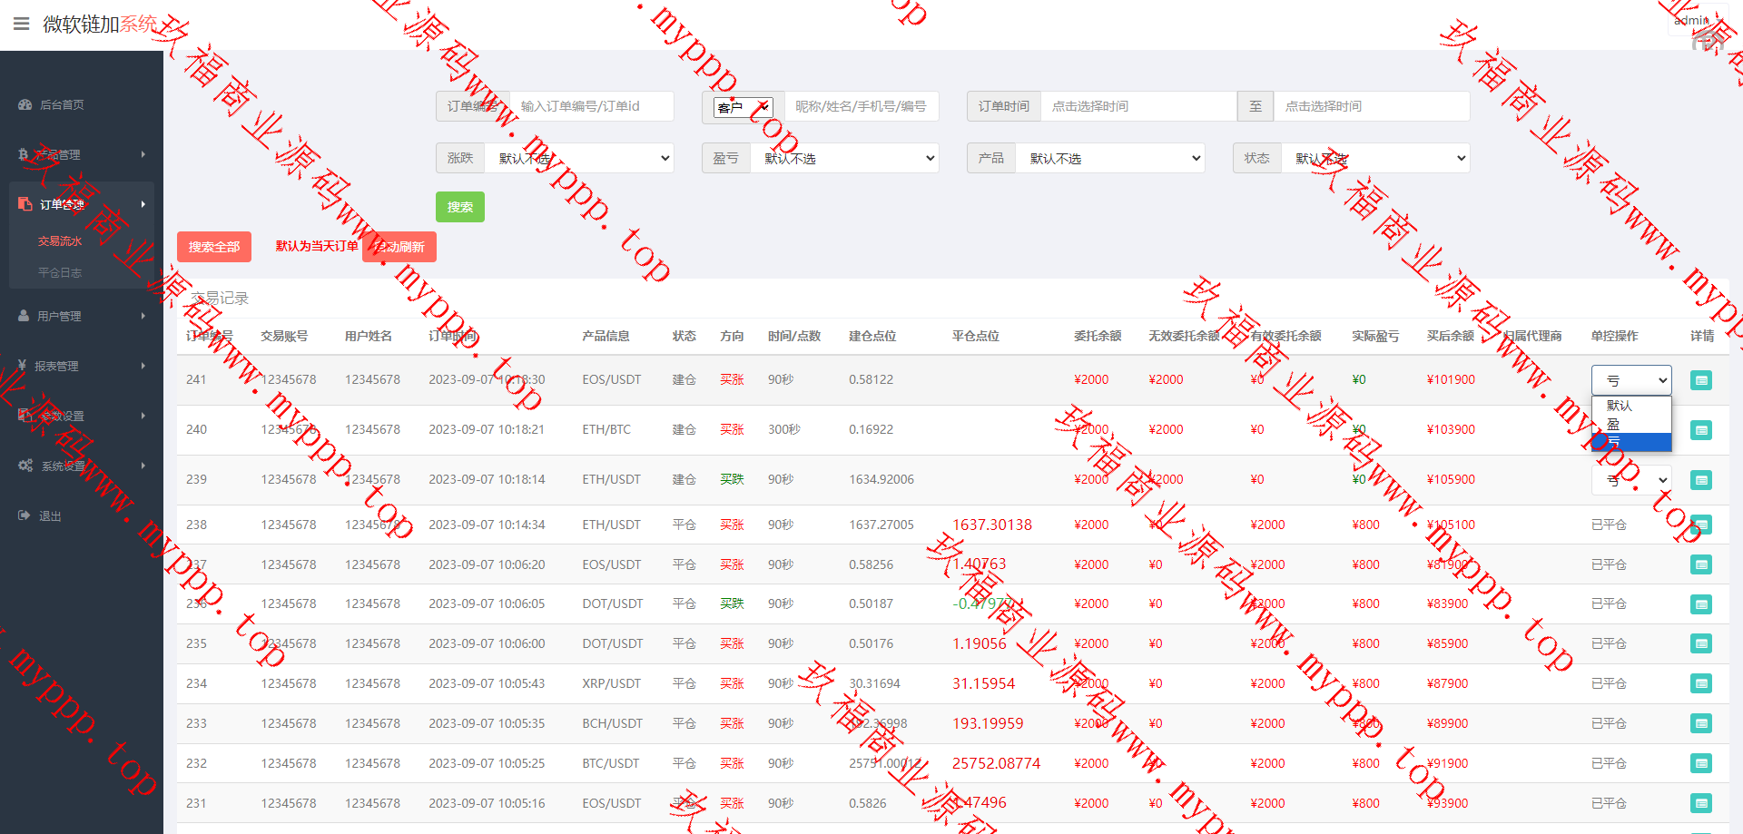This screenshot has height=834, width=1743.
Task: Open details icon for order 231
Action: pos(1700,803)
